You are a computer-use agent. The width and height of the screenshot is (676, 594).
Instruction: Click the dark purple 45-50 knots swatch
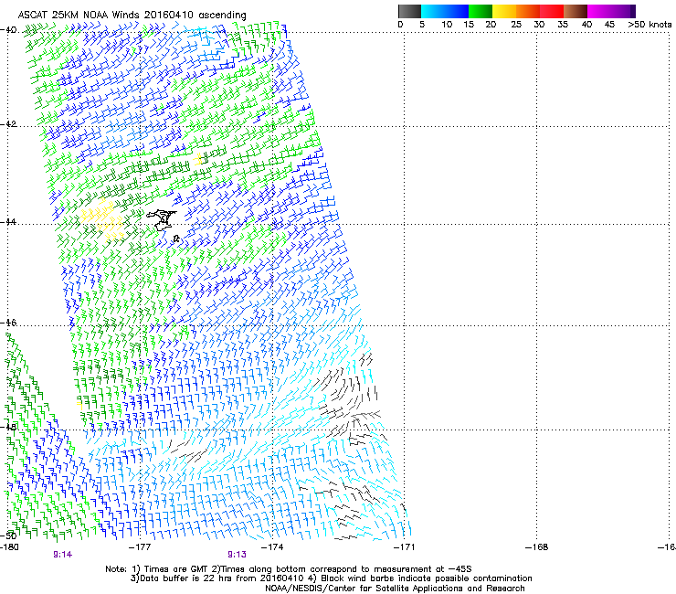point(623,11)
